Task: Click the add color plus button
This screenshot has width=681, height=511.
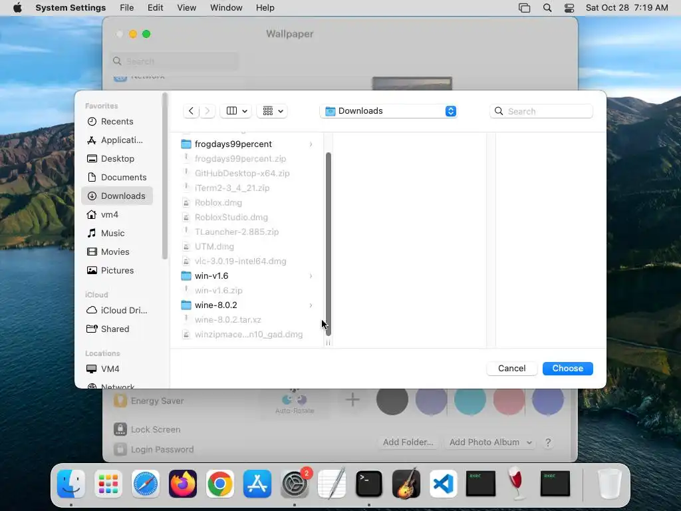Action: coord(352,399)
